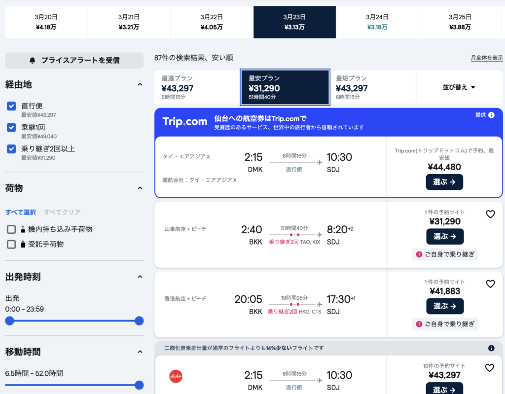
Task: Select the 最適プラン tab
Action: click(x=197, y=87)
